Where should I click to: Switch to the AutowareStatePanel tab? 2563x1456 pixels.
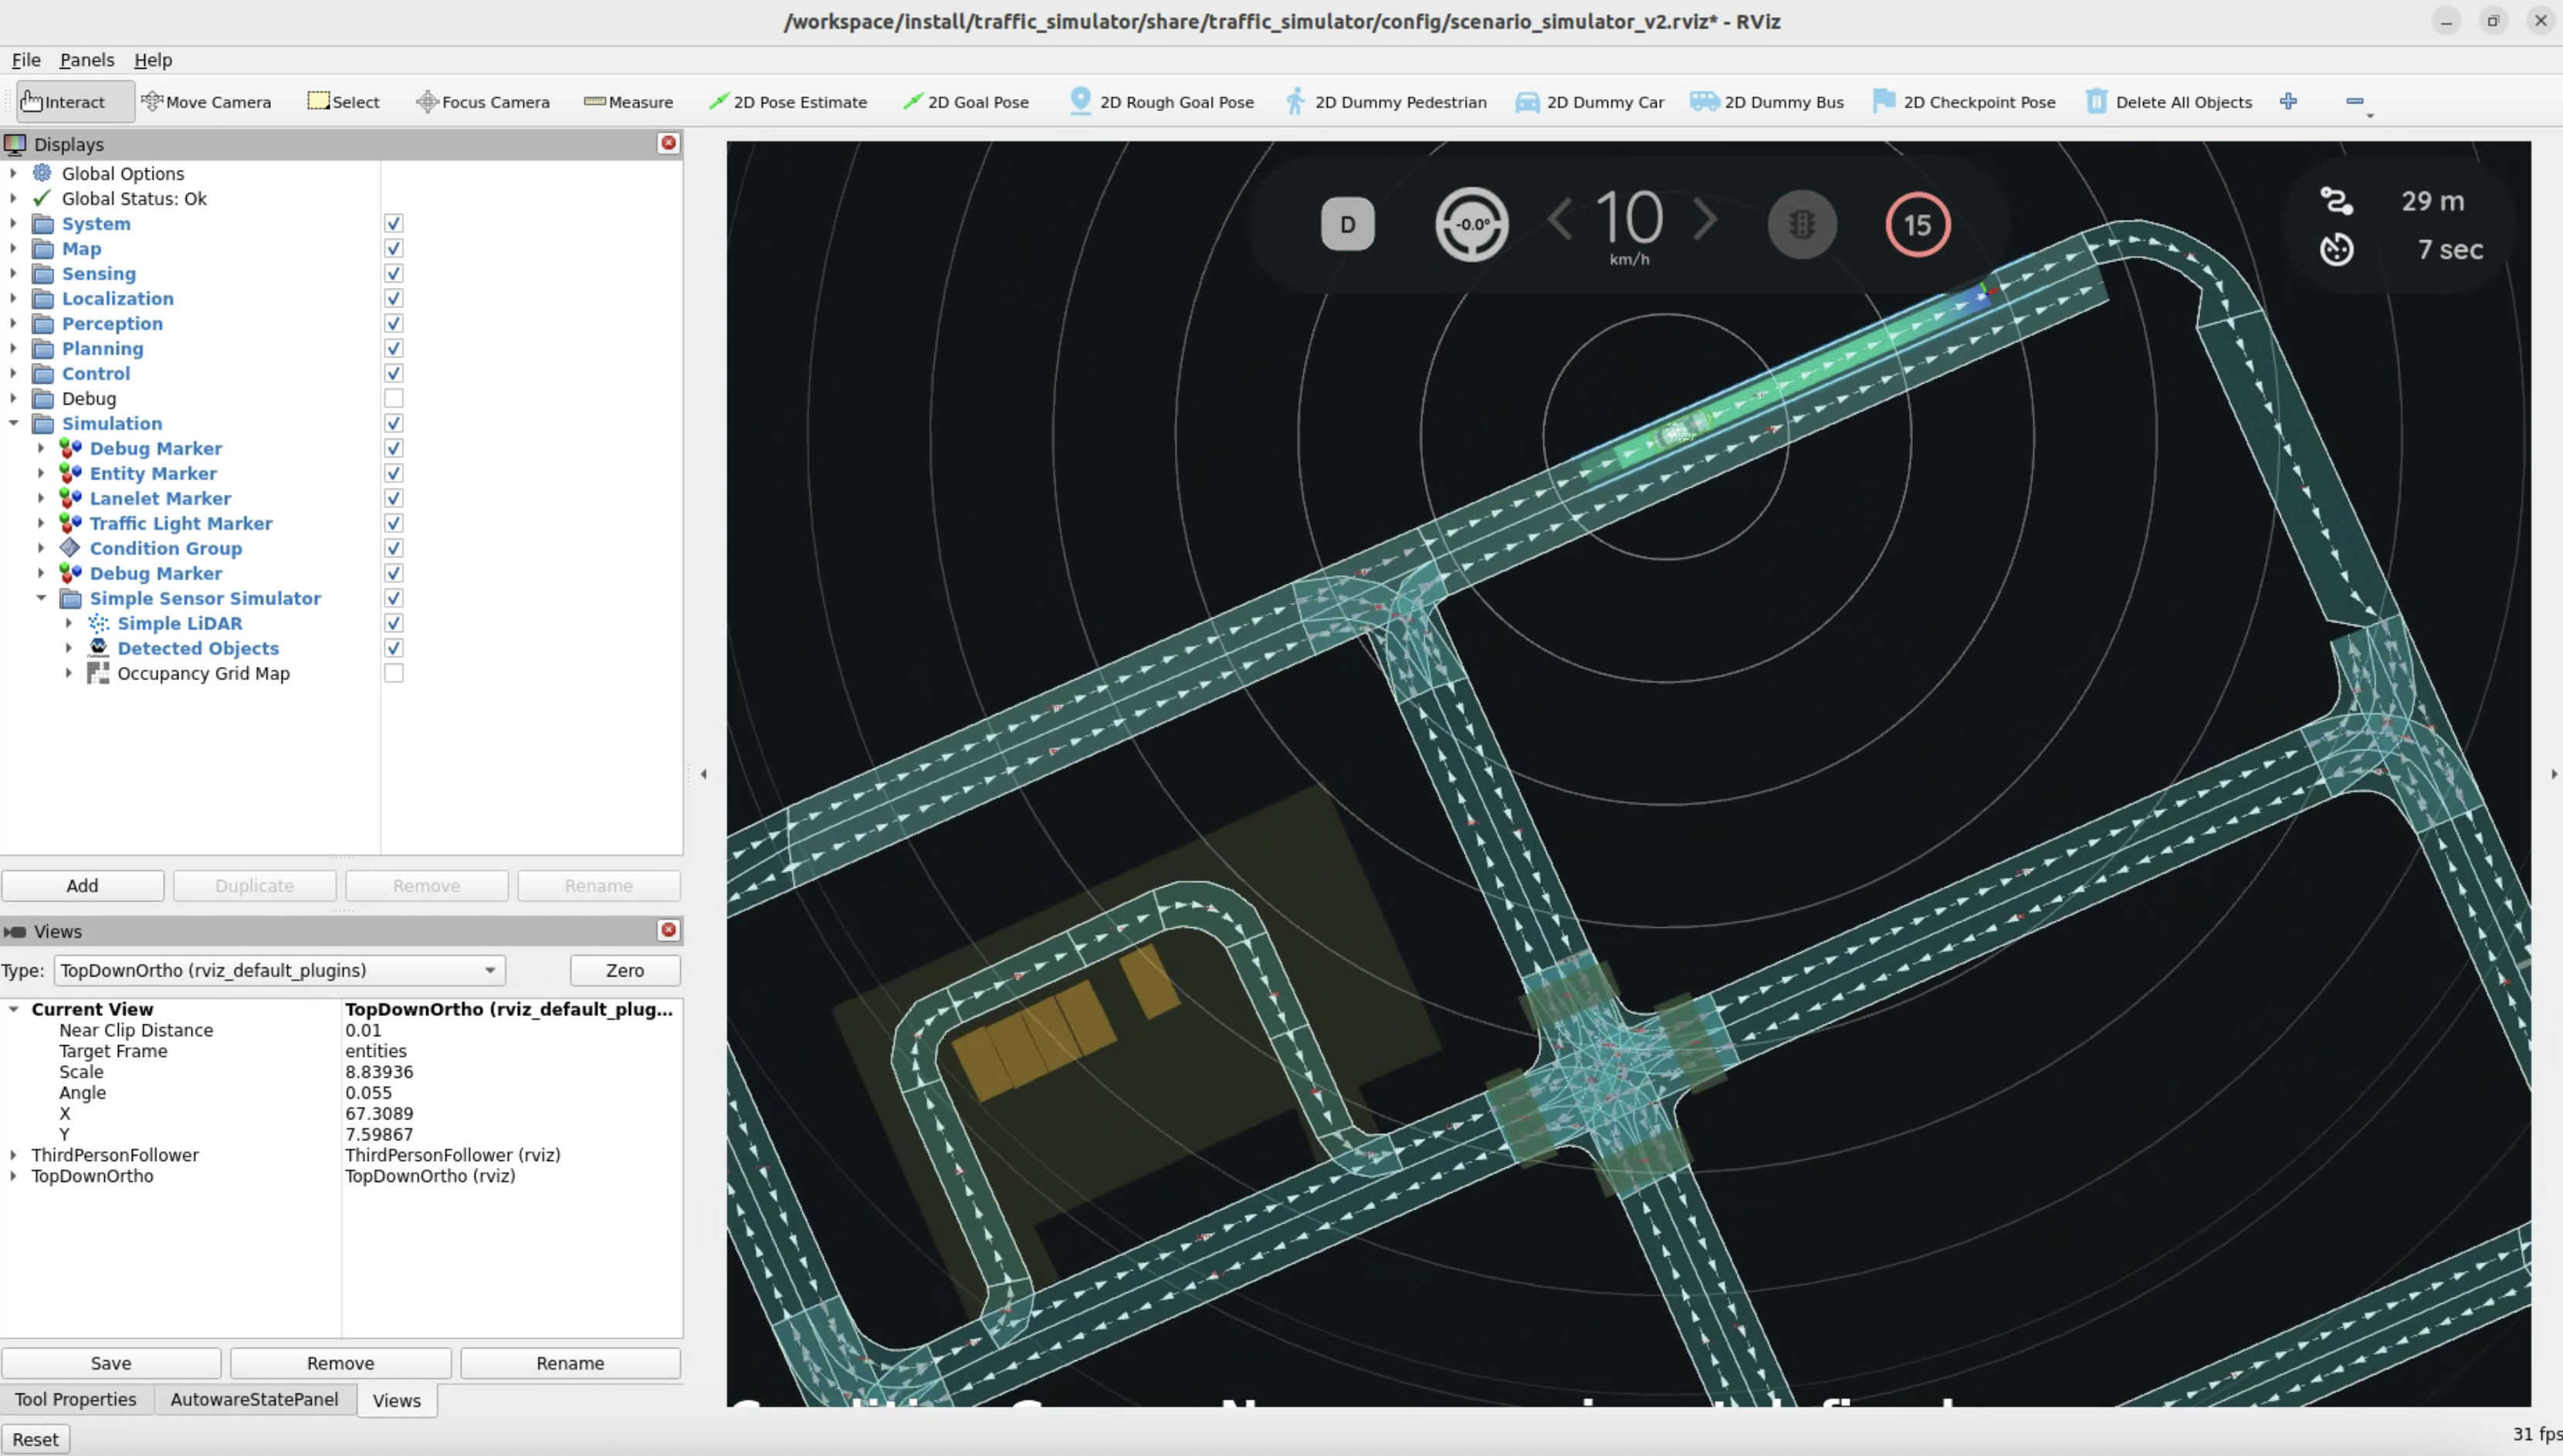[254, 1399]
